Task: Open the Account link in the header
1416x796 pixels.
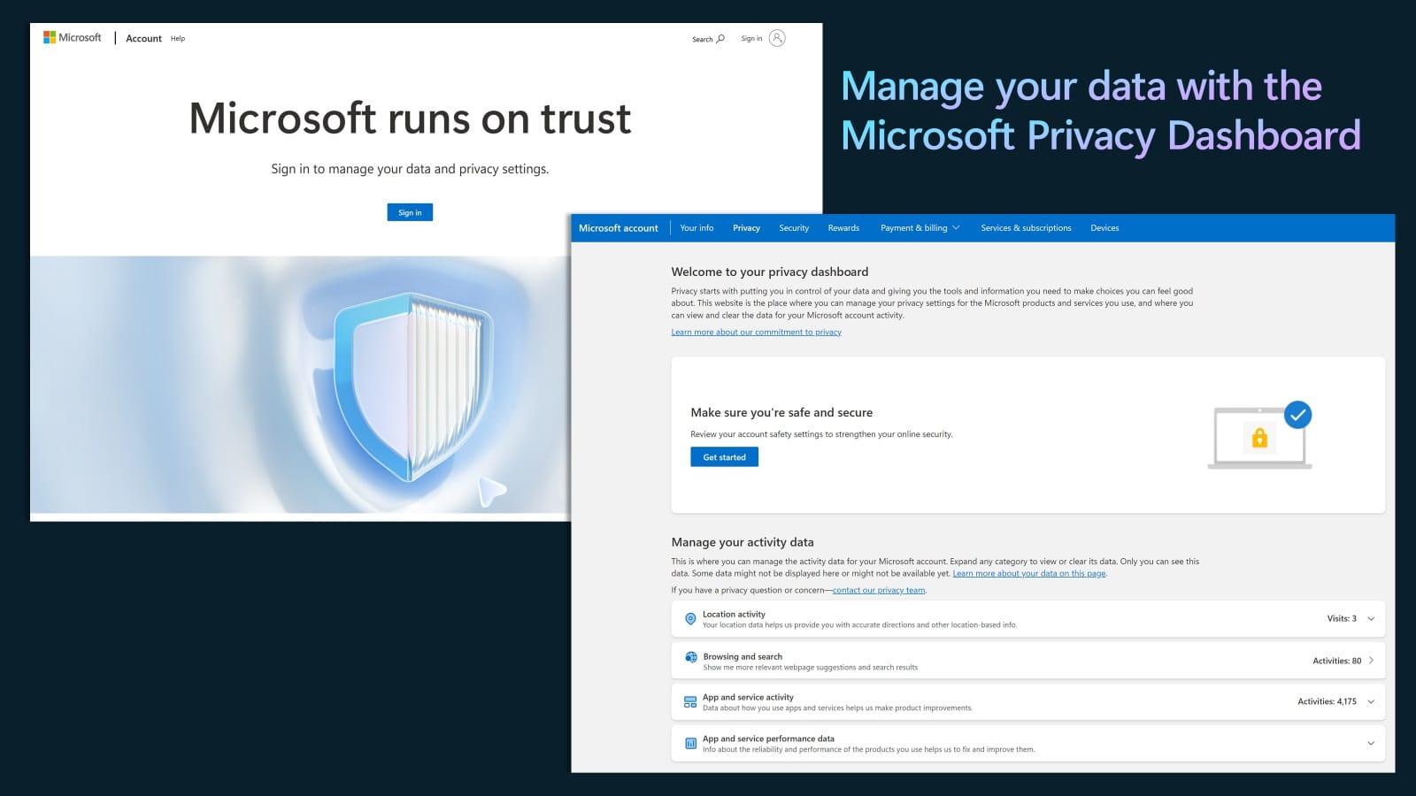Action: click(x=143, y=39)
